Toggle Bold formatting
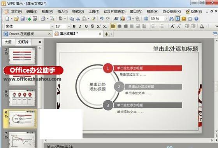 tap(74, 26)
